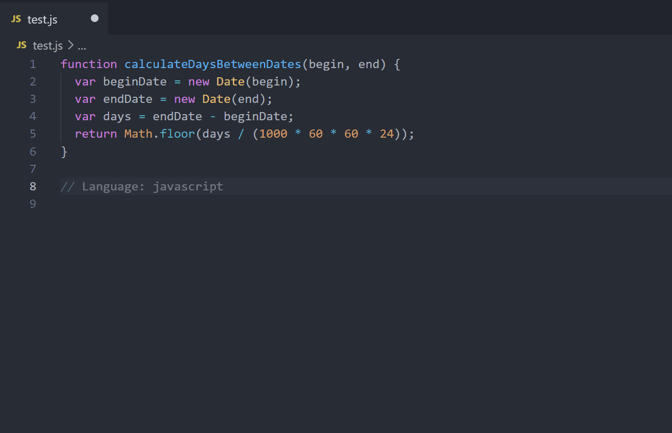Select line 1 via its line number
The image size is (672, 433).
(x=33, y=64)
